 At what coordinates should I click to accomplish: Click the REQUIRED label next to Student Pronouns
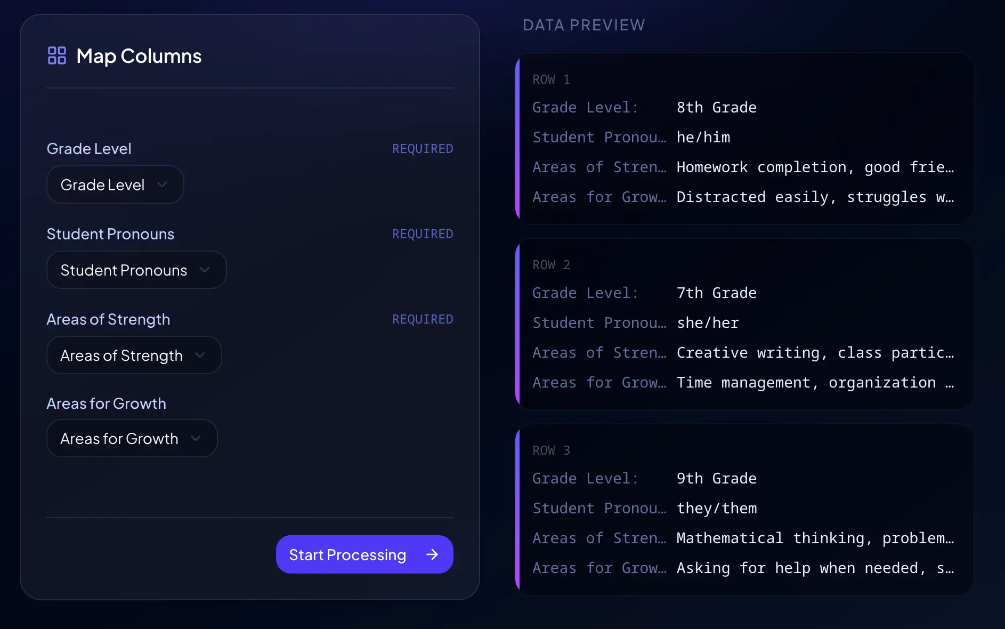click(x=422, y=234)
